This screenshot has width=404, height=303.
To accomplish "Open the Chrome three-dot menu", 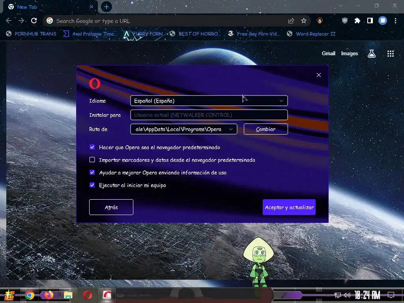I will [x=395, y=21].
